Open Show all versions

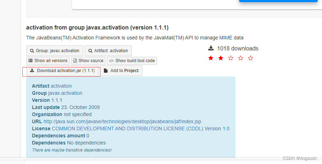[48, 61]
